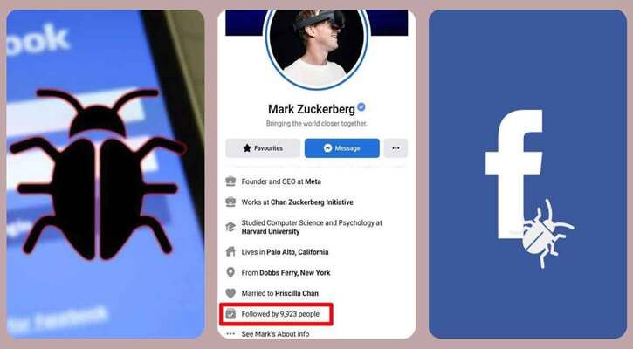Expand See Mark's About info
The width and height of the screenshot is (633, 349).
(275, 334)
